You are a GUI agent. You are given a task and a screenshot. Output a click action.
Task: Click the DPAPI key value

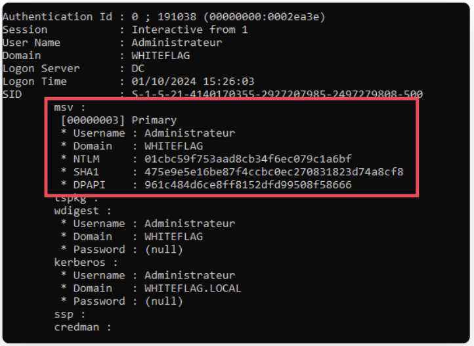(242, 185)
